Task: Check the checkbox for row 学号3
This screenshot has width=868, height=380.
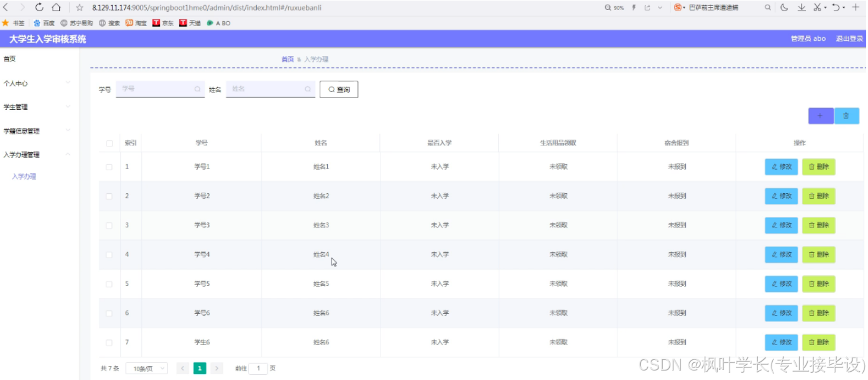Action: click(x=109, y=225)
